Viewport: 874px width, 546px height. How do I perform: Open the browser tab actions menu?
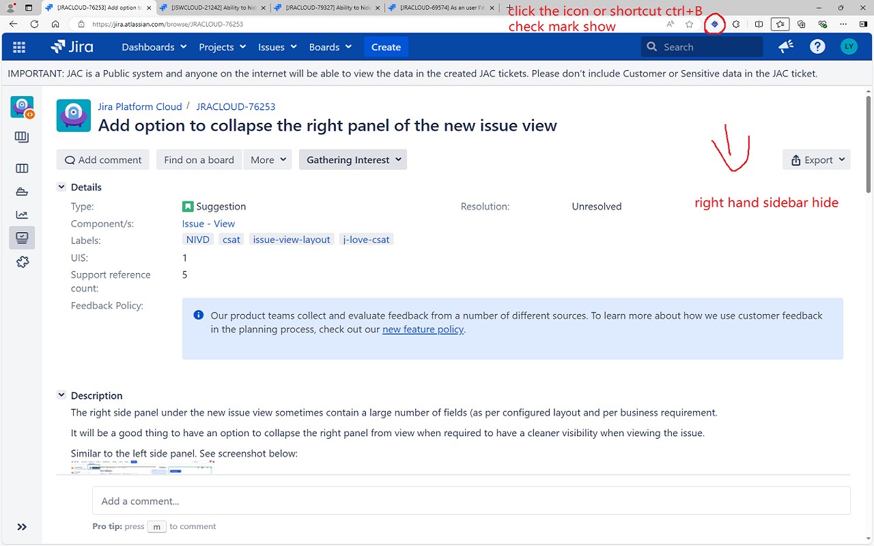(x=29, y=8)
